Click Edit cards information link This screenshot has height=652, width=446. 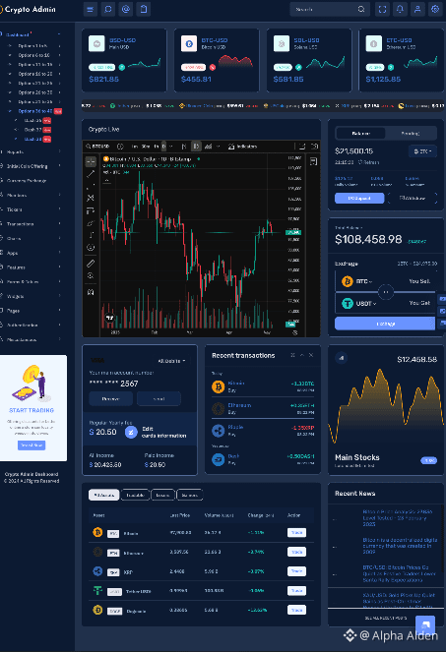pyautogui.click(x=163, y=433)
